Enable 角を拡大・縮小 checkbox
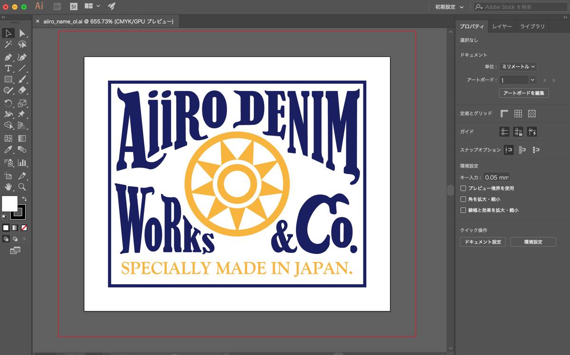This screenshot has width=570, height=355. [x=464, y=199]
